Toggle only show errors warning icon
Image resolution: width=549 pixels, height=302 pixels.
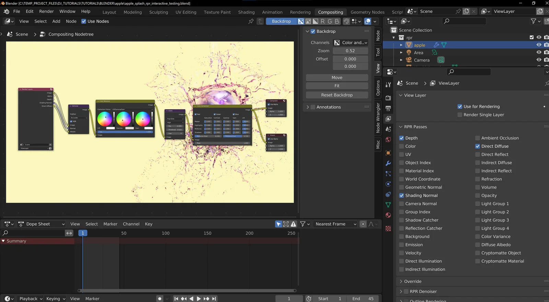(293, 224)
